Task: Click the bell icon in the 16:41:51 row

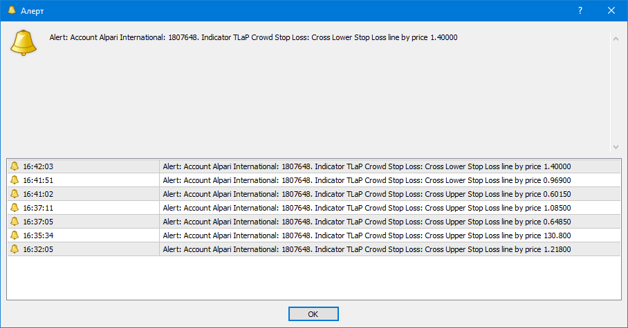Action: click(x=15, y=180)
